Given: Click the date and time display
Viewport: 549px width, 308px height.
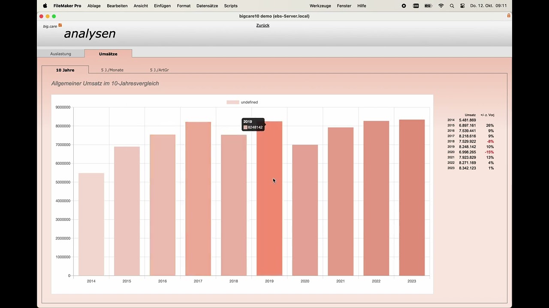Looking at the screenshot, I should tap(489, 6).
